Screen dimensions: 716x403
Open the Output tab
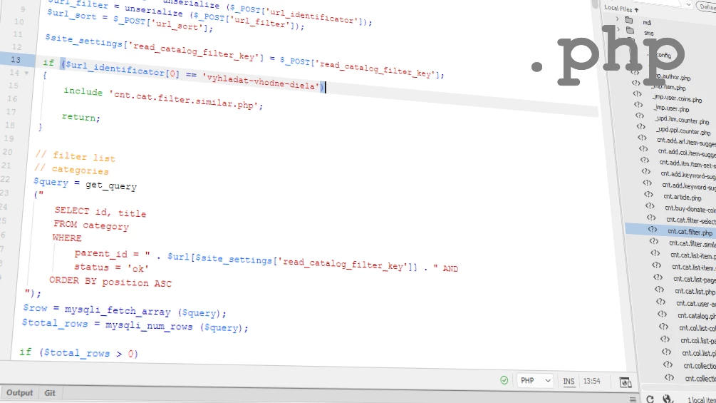coord(19,392)
